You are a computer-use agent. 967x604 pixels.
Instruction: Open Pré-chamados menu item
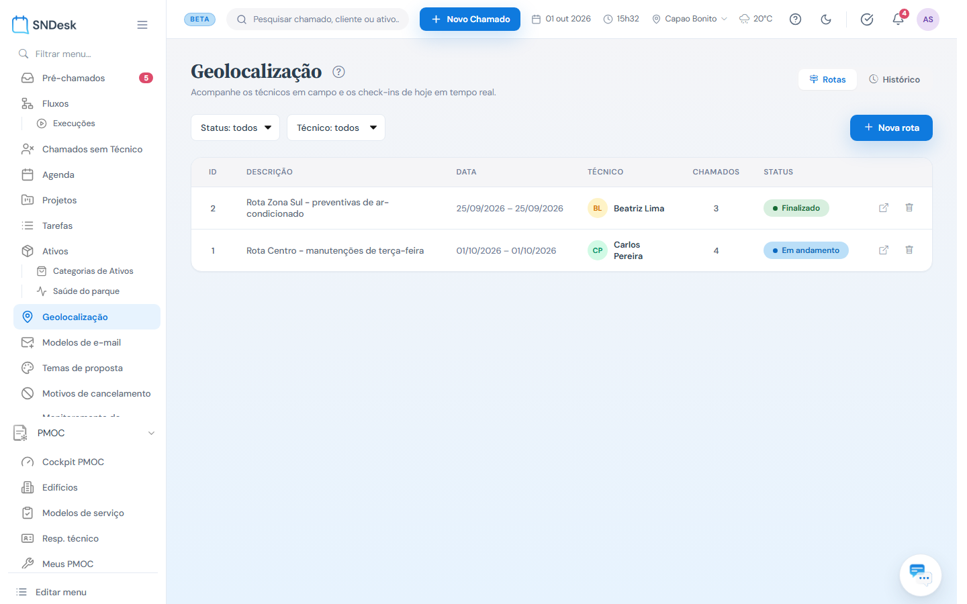point(87,78)
